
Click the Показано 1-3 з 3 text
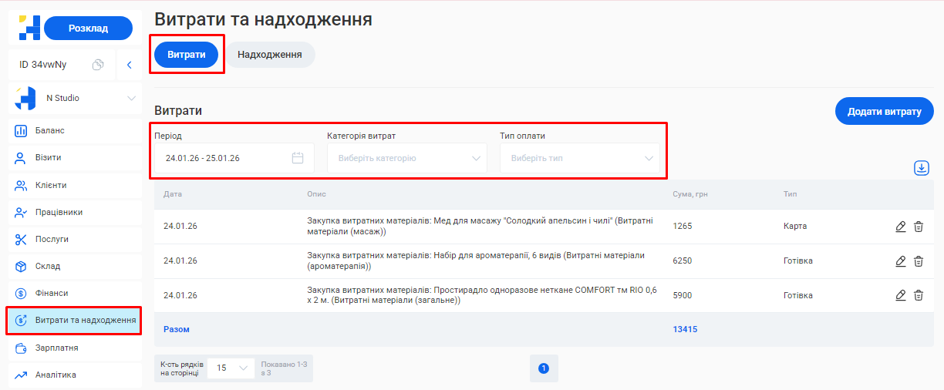(x=284, y=368)
